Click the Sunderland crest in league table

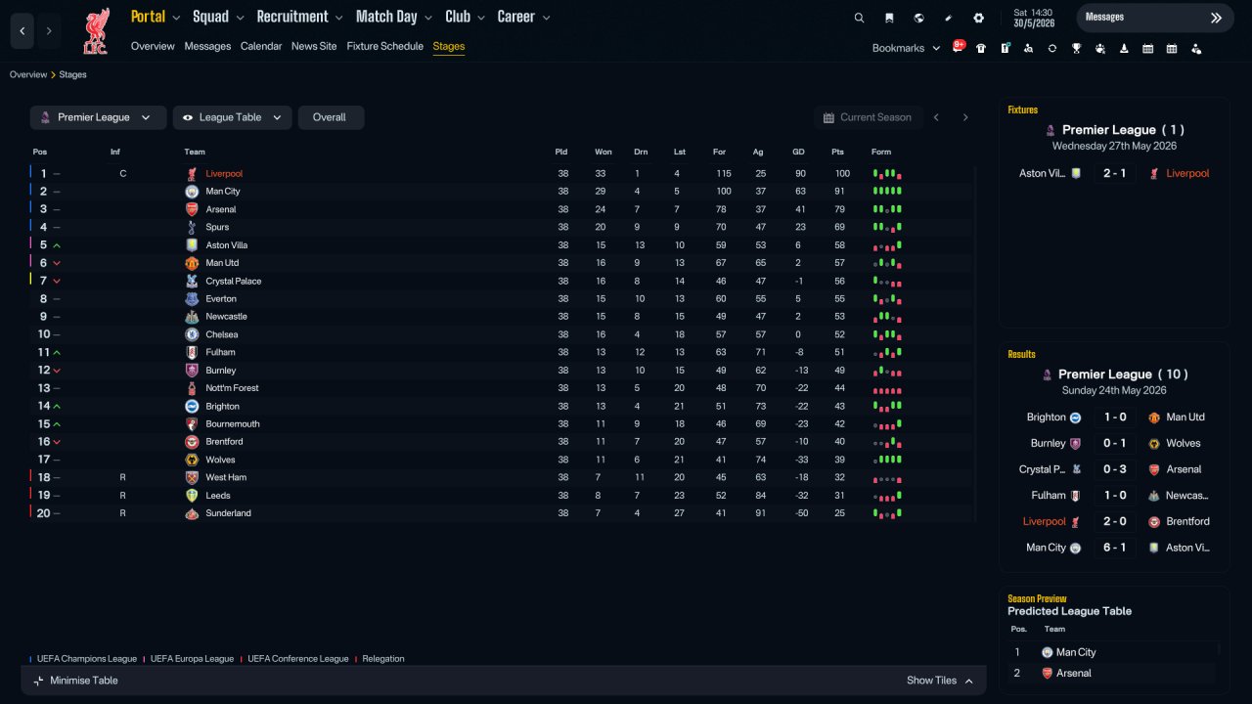(192, 513)
